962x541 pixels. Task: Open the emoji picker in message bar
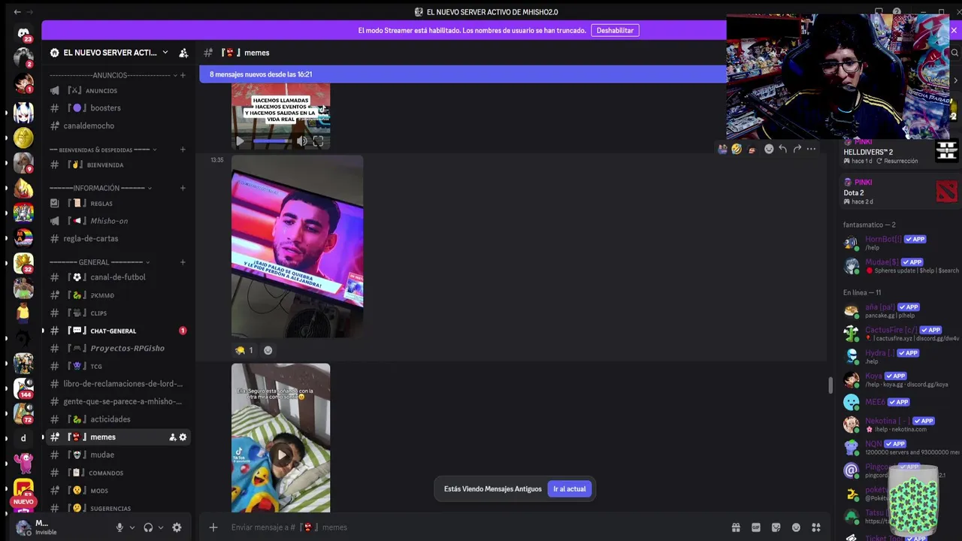(796, 527)
